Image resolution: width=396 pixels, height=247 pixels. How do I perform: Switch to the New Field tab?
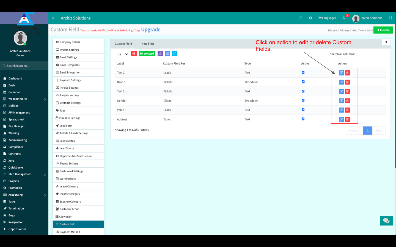148,44
